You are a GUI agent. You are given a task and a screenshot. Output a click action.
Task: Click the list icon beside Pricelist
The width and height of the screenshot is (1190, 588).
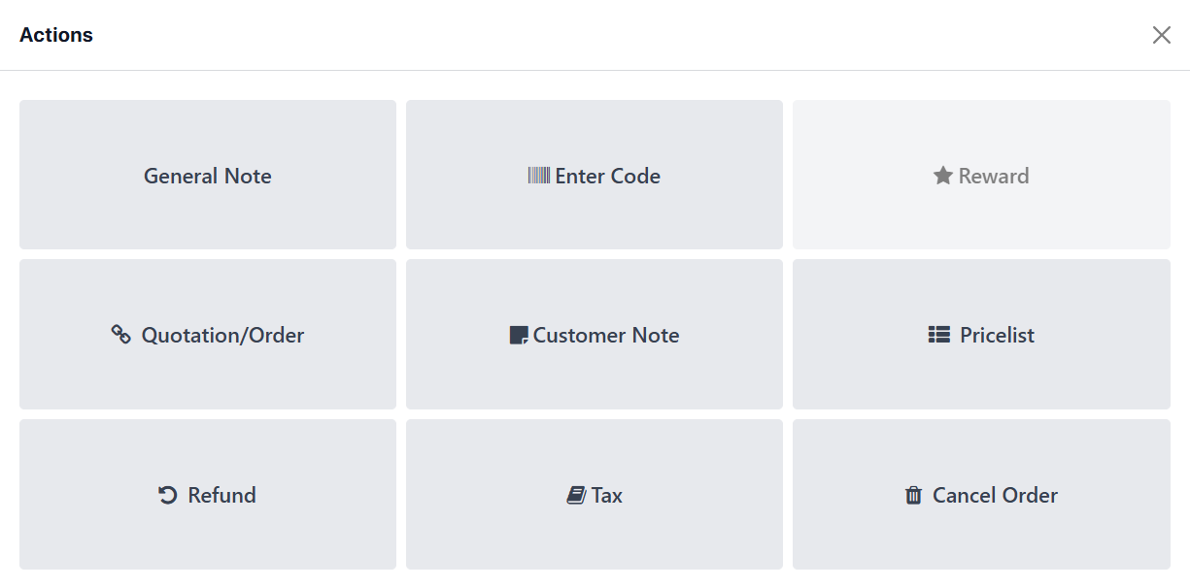pos(938,335)
